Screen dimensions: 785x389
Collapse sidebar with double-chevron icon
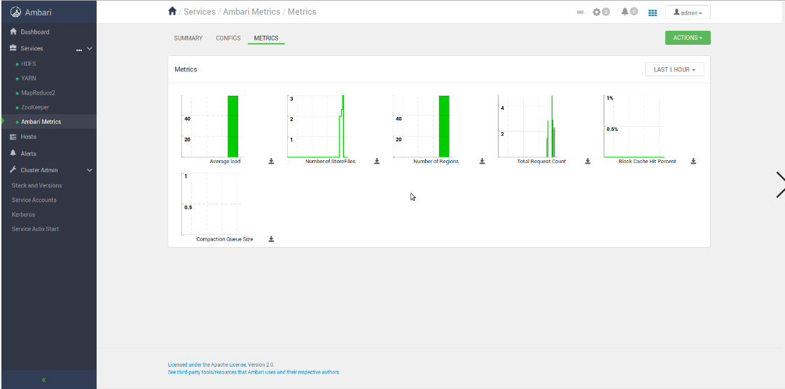pyautogui.click(x=44, y=380)
